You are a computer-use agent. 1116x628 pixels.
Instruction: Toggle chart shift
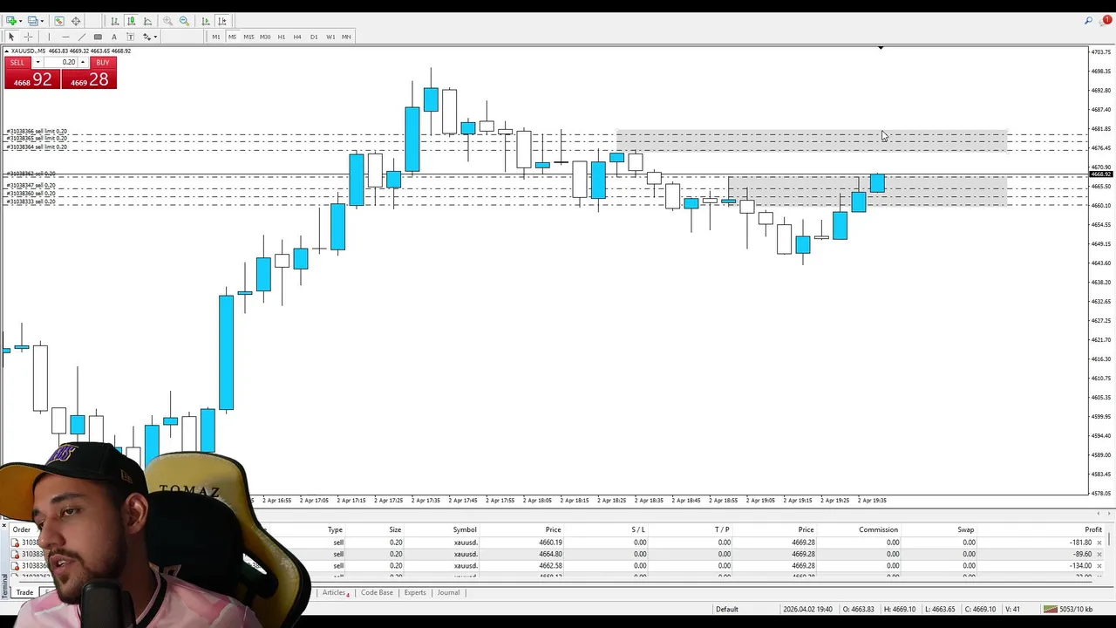tap(221, 21)
